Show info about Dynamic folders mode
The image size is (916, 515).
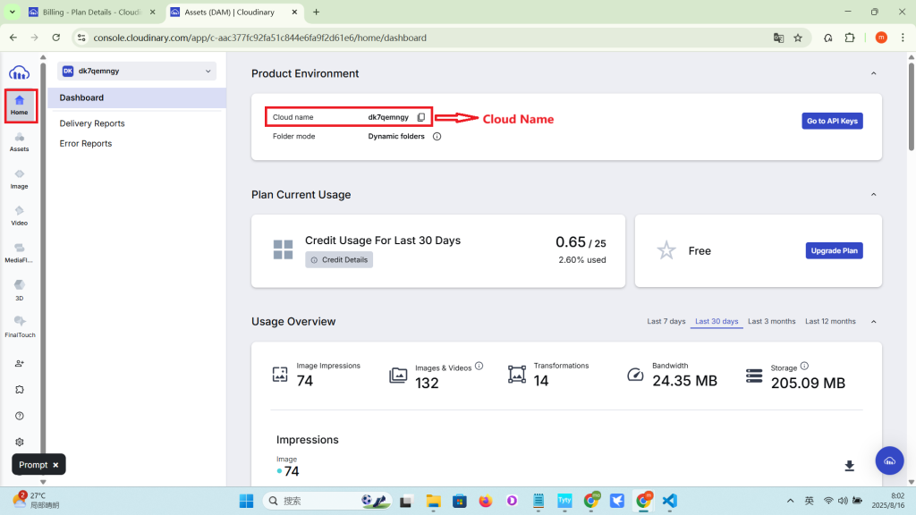(x=437, y=136)
